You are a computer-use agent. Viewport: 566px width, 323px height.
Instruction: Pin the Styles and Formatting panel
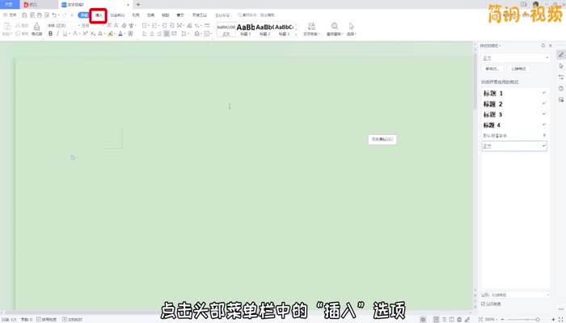[543, 45]
